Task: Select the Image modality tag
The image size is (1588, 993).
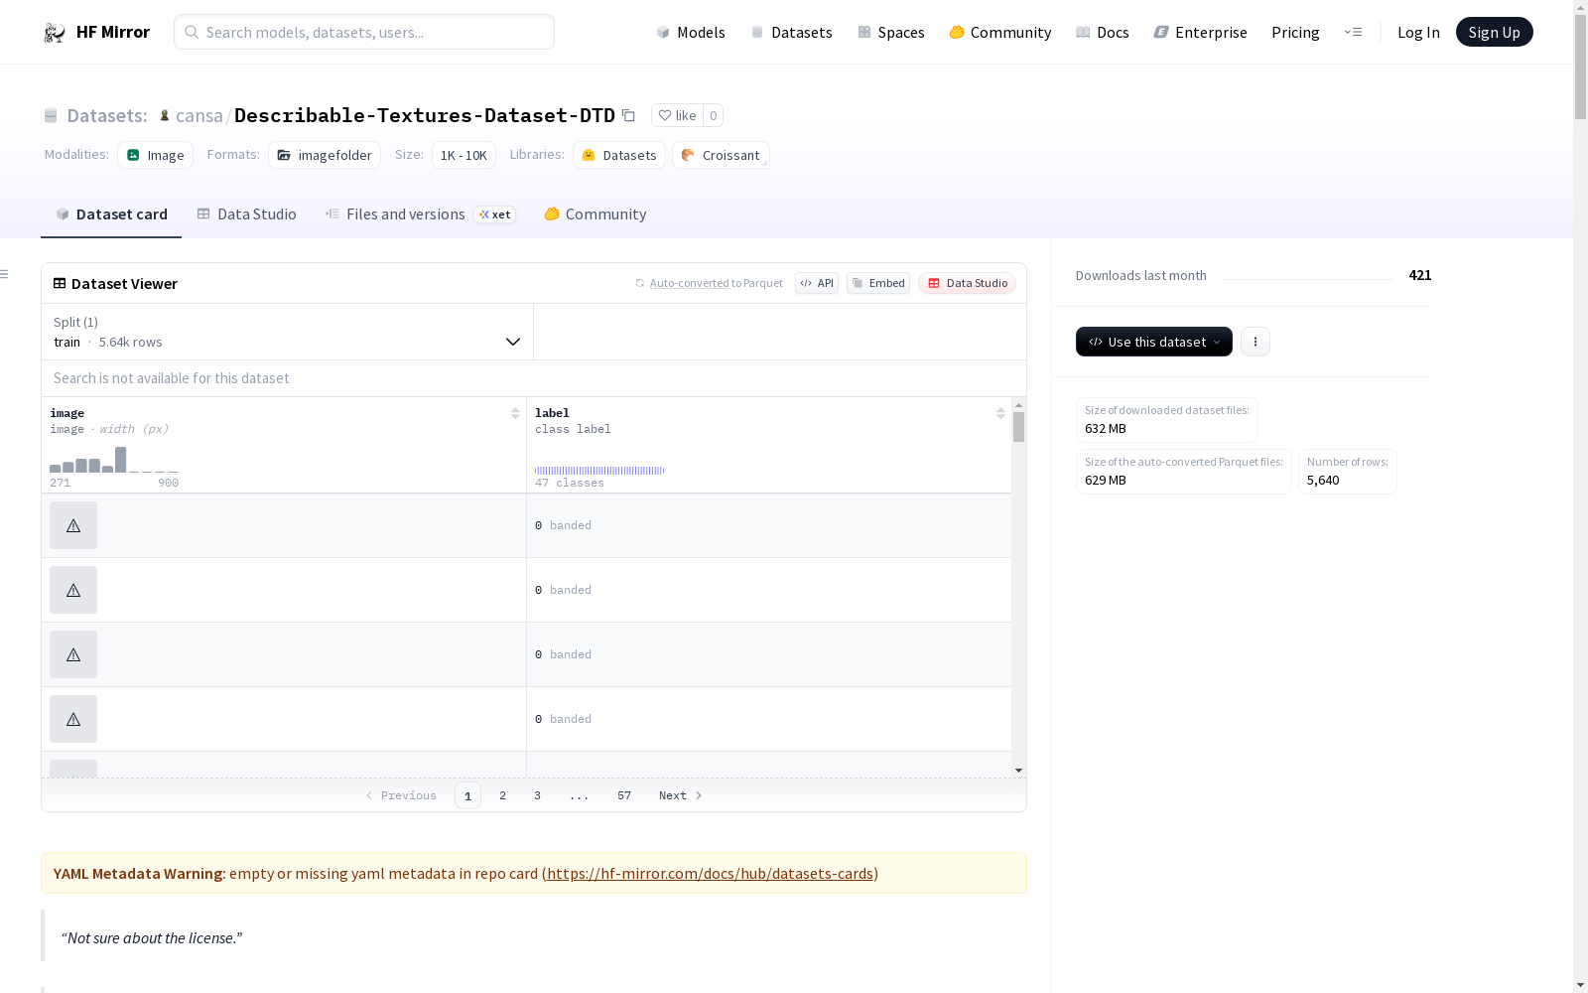Action: [x=156, y=155]
